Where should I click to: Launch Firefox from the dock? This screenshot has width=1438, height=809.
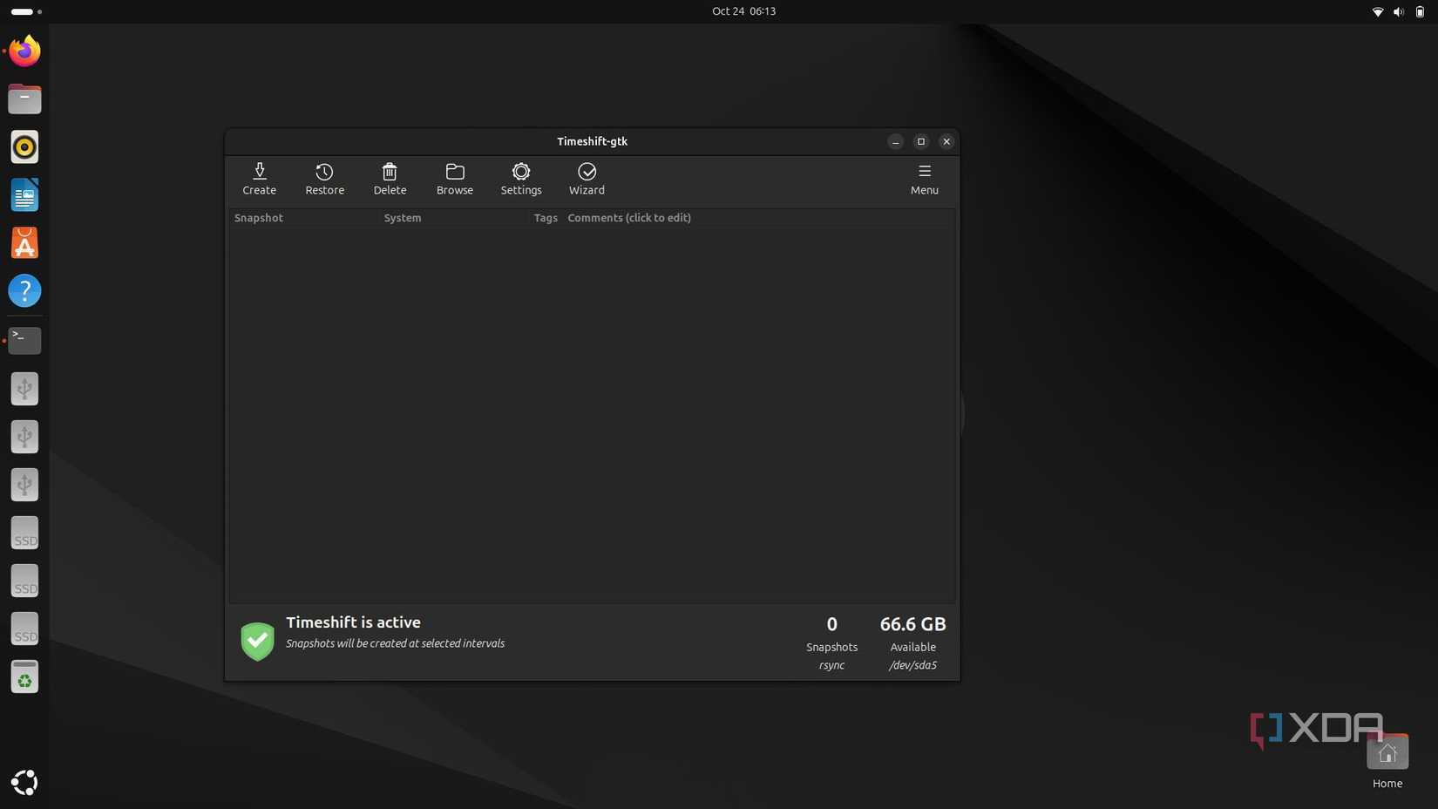pyautogui.click(x=24, y=51)
